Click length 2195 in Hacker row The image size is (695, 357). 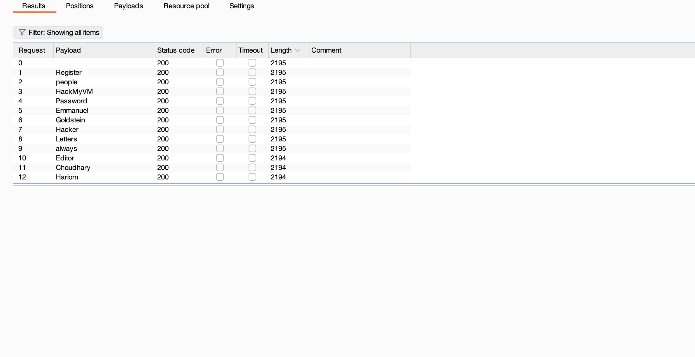pyautogui.click(x=289, y=129)
